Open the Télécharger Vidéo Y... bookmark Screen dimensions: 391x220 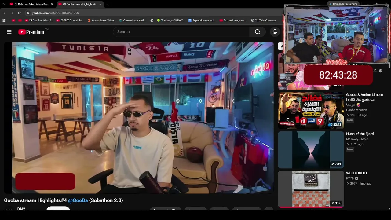point(171,20)
